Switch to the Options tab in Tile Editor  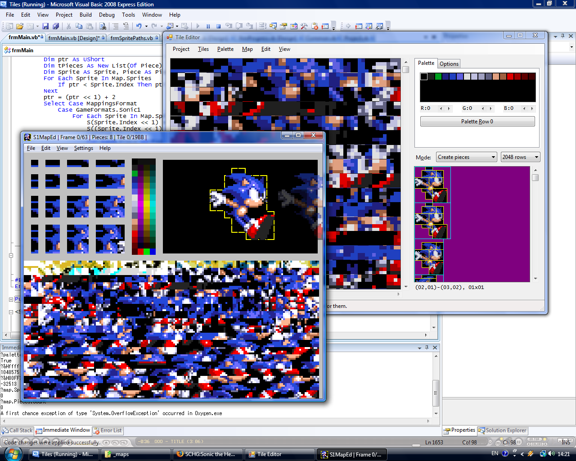449,64
